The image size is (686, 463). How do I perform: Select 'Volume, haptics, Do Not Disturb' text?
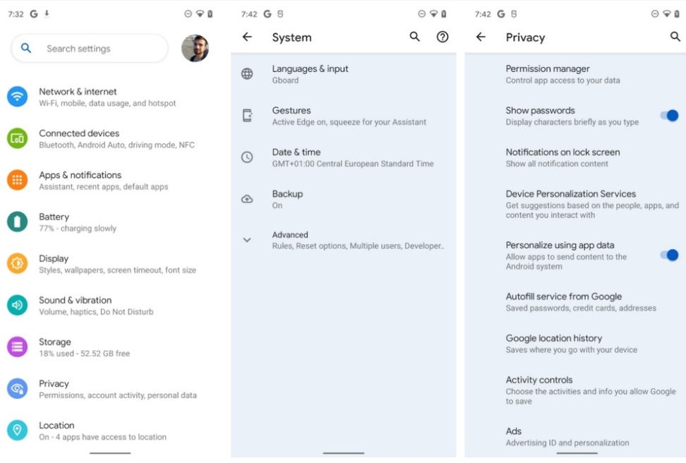[x=96, y=311]
